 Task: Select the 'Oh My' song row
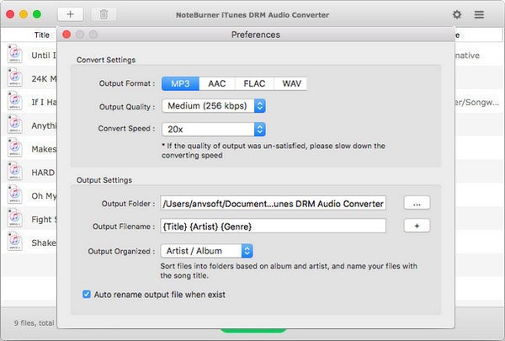[x=29, y=195]
